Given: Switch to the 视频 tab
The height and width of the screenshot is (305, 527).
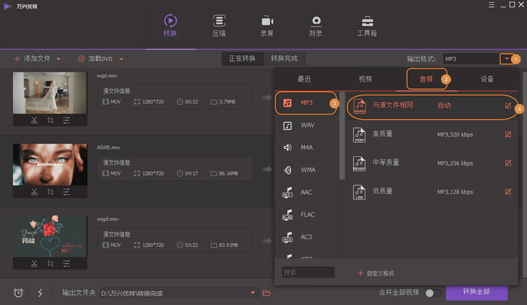Looking at the screenshot, I should 365,79.
